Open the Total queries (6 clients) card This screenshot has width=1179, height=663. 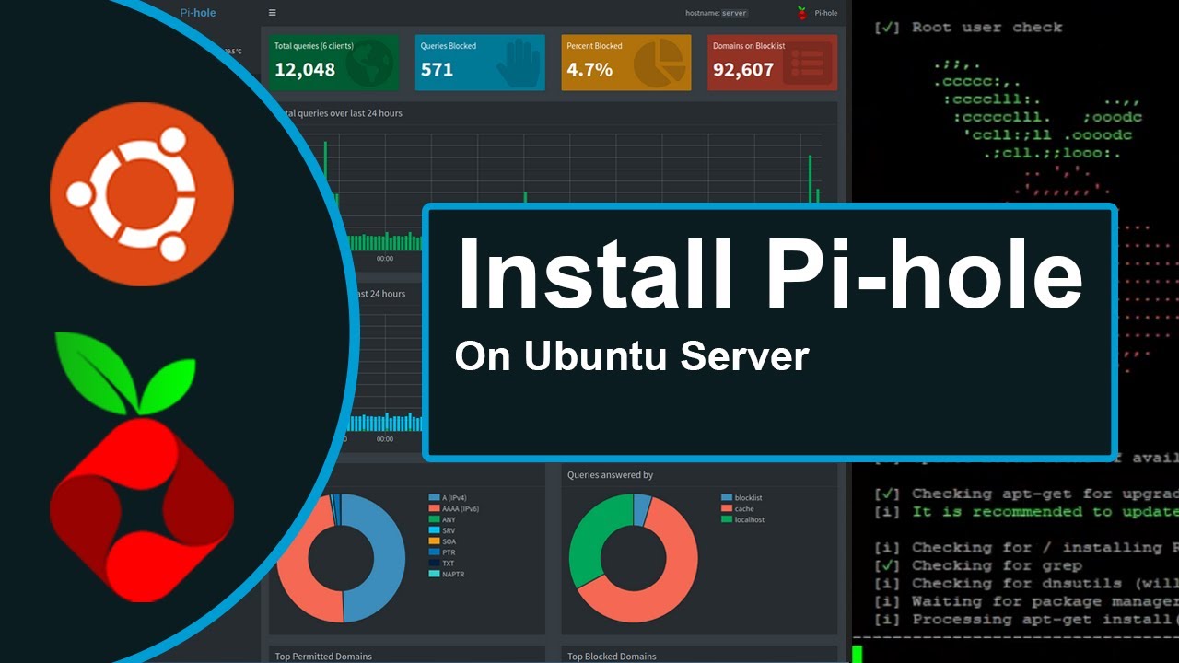tap(335, 63)
